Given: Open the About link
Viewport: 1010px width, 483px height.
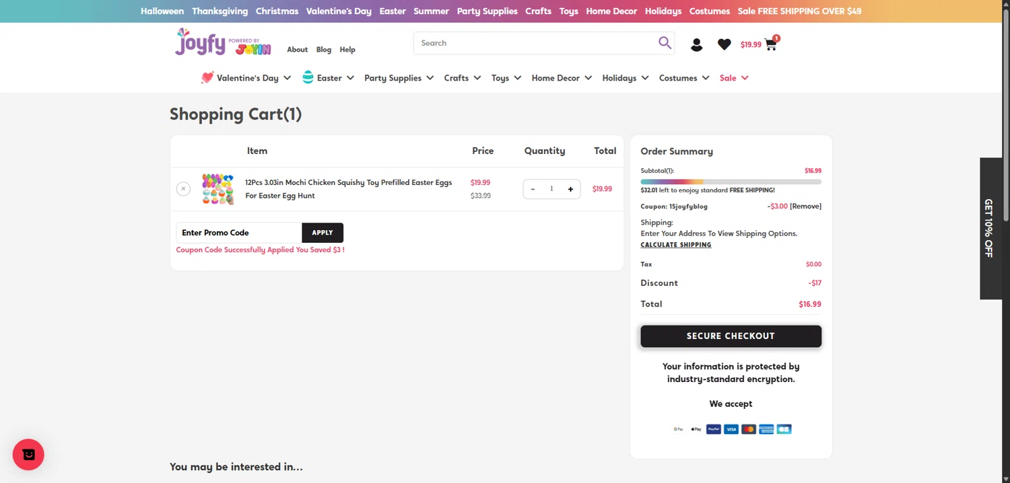Looking at the screenshot, I should (x=297, y=50).
